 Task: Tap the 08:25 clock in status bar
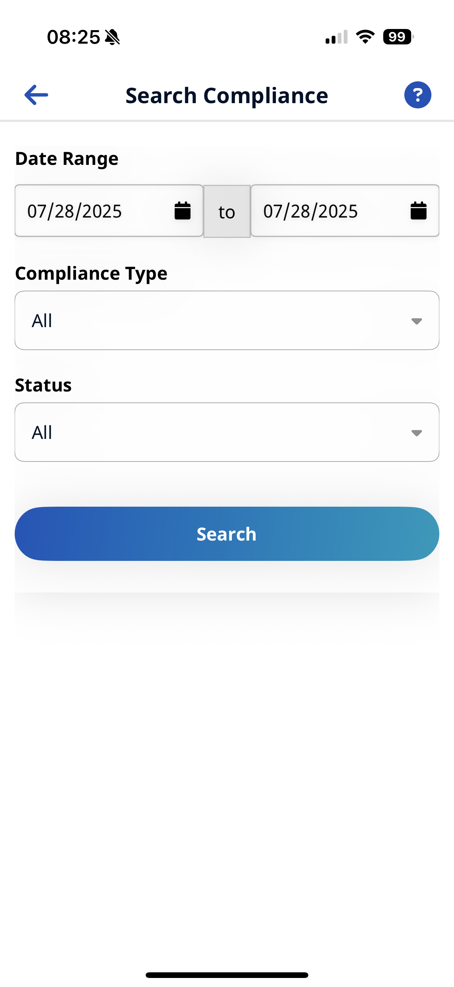(x=73, y=37)
